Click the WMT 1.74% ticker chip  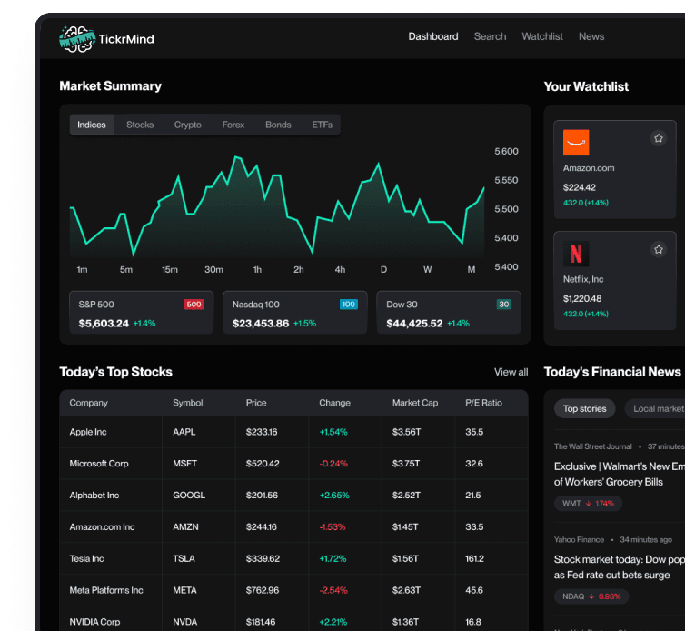(x=588, y=504)
